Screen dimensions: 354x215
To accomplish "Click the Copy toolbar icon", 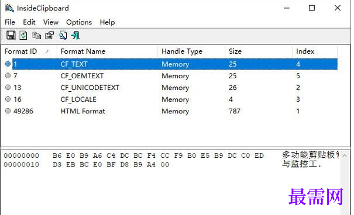I will pos(37,36).
